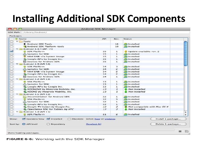Click the Install 1 package button
The height and width of the screenshot is (148, 198).
click(x=169, y=119)
